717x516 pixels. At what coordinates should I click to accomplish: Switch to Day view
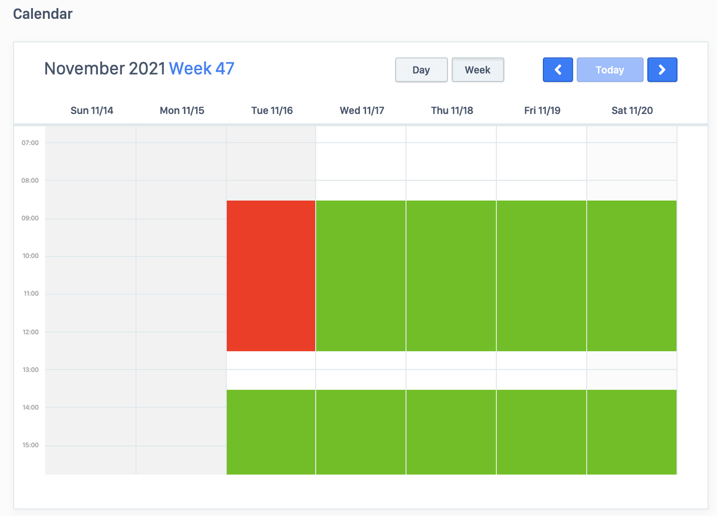point(421,70)
